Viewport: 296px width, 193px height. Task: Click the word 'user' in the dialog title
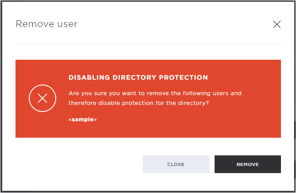[x=68, y=24]
